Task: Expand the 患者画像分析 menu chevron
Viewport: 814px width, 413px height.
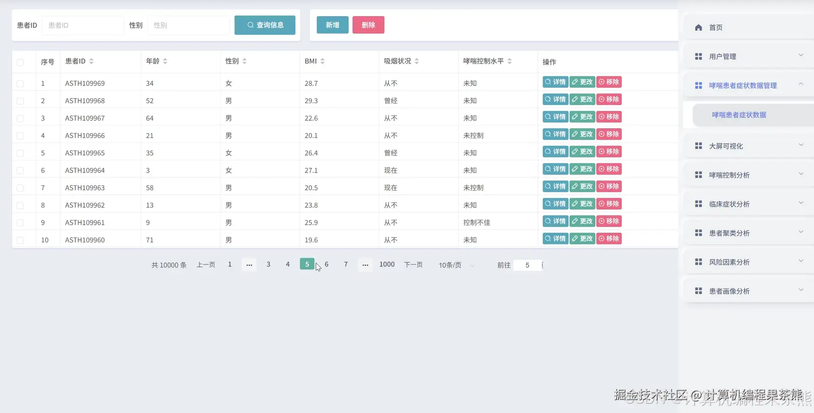Action: click(801, 290)
